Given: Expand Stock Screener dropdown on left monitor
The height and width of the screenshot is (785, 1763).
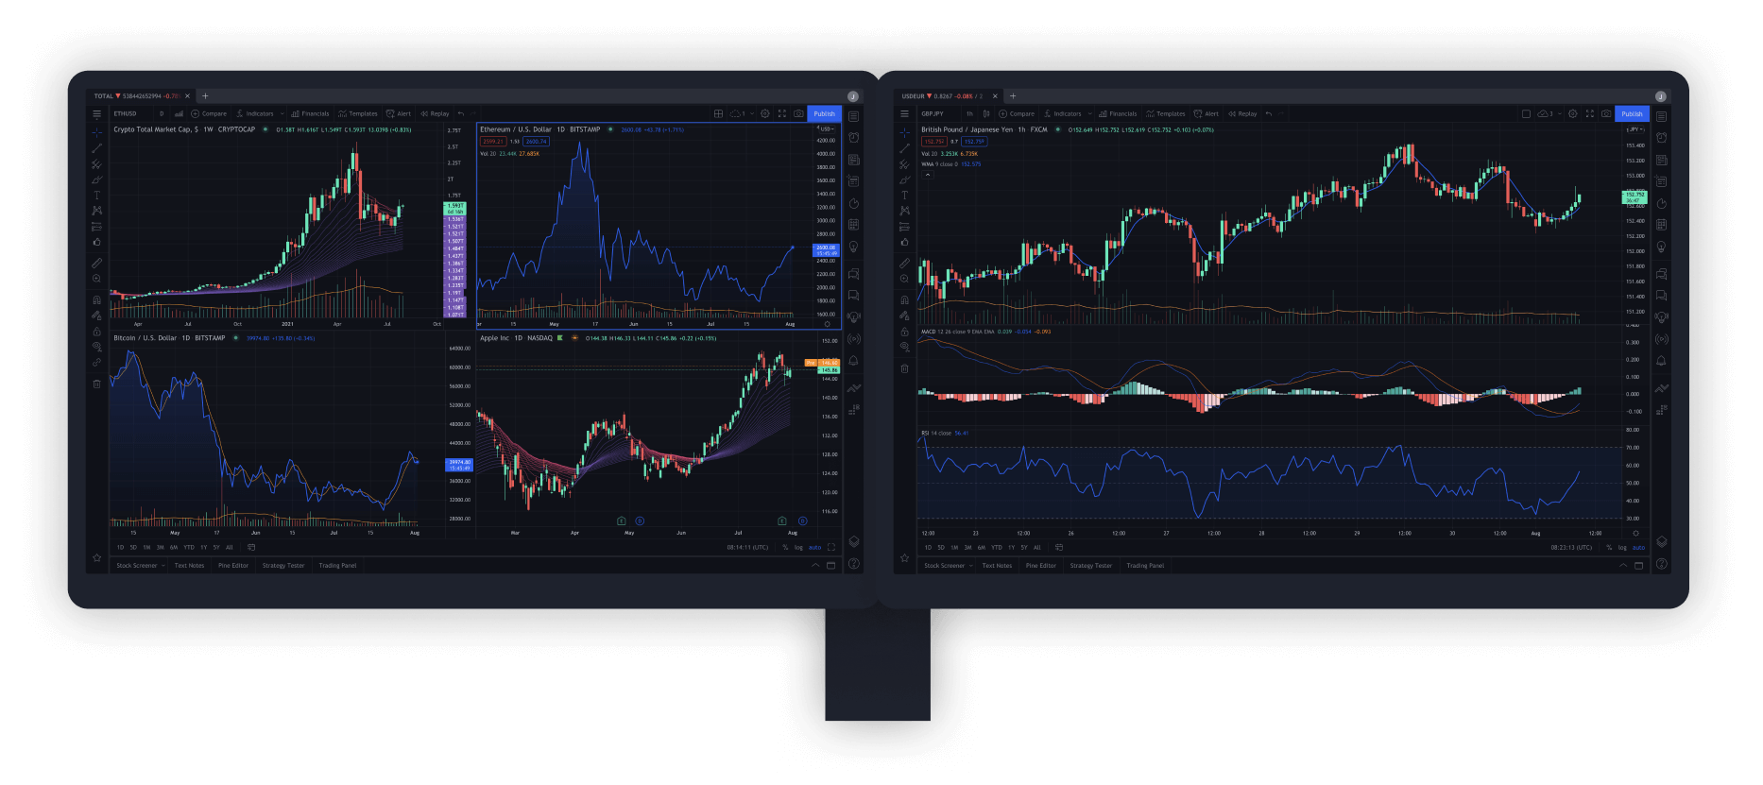Looking at the screenshot, I should click(x=163, y=566).
